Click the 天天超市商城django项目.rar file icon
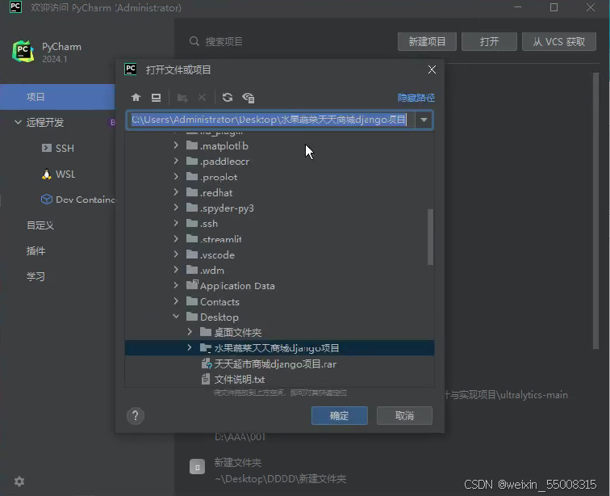The width and height of the screenshot is (610, 496). [207, 364]
